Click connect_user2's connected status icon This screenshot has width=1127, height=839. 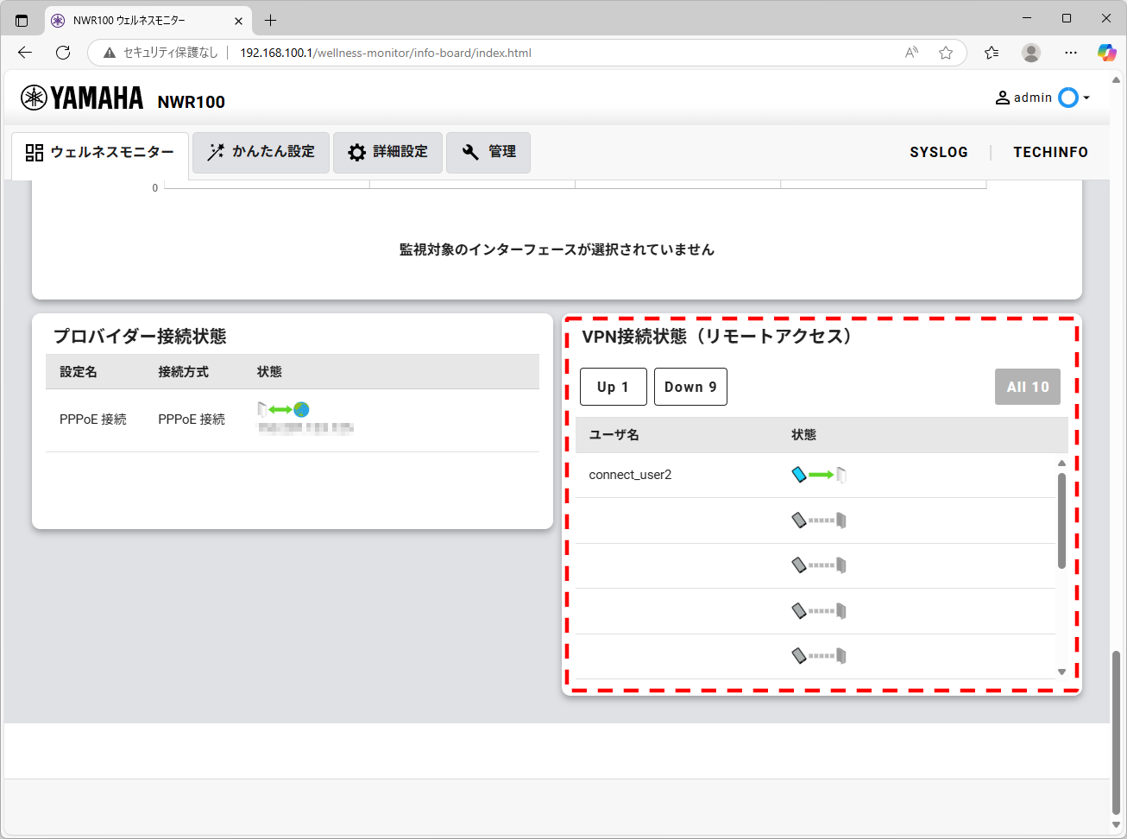click(x=818, y=474)
